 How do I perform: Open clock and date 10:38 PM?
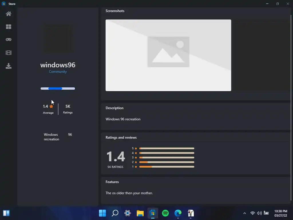pos(280,213)
